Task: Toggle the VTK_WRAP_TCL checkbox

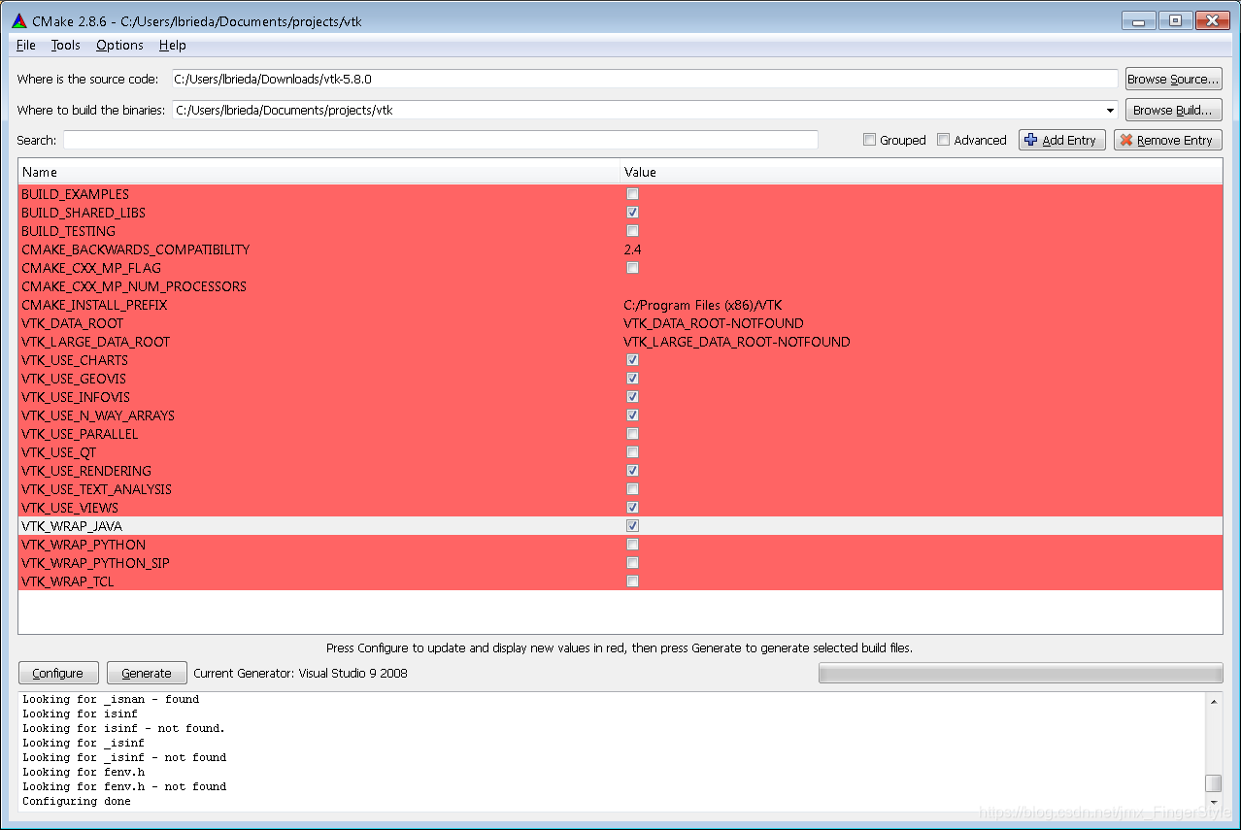Action: (632, 581)
